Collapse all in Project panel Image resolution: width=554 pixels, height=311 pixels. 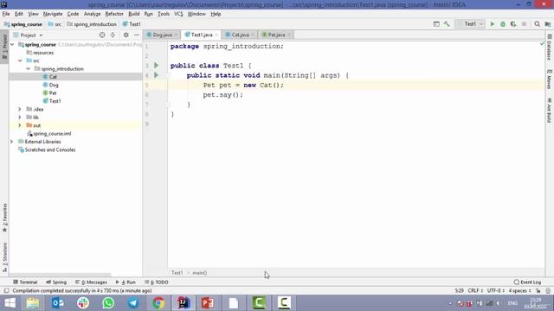113,35
